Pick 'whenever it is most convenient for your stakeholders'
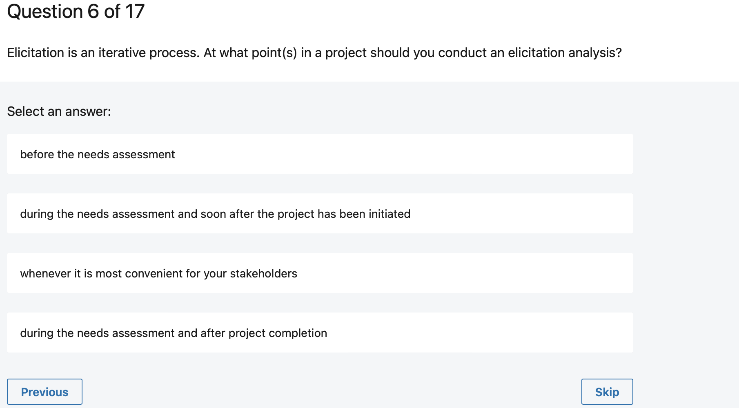 (x=320, y=273)
